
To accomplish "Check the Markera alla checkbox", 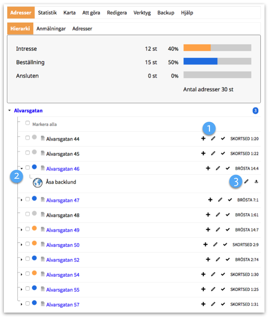I will point(27,123).
